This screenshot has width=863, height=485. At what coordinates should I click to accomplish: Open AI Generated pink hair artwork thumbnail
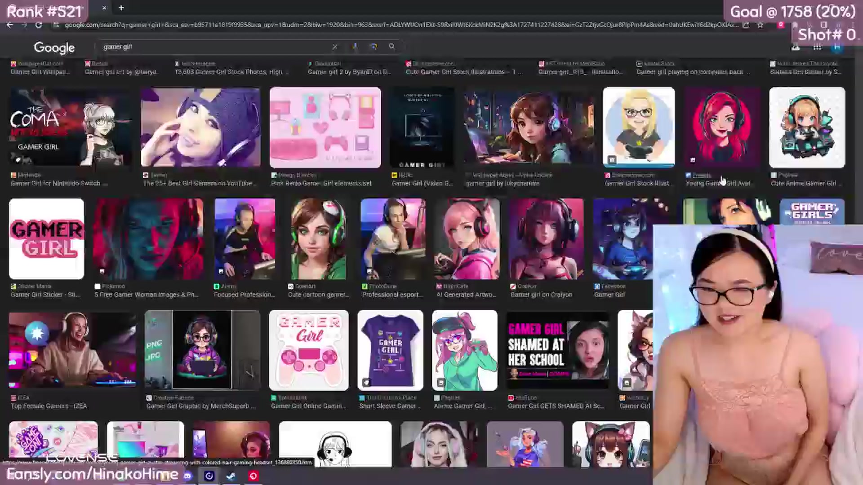(467, 239)
